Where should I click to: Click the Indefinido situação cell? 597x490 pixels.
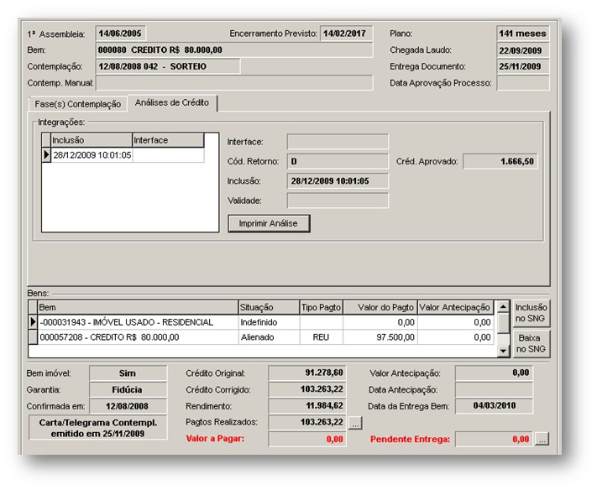(269, 322)
